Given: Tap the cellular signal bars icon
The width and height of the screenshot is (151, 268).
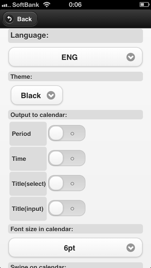Looking at the screenshot, I should coord(6,5).
